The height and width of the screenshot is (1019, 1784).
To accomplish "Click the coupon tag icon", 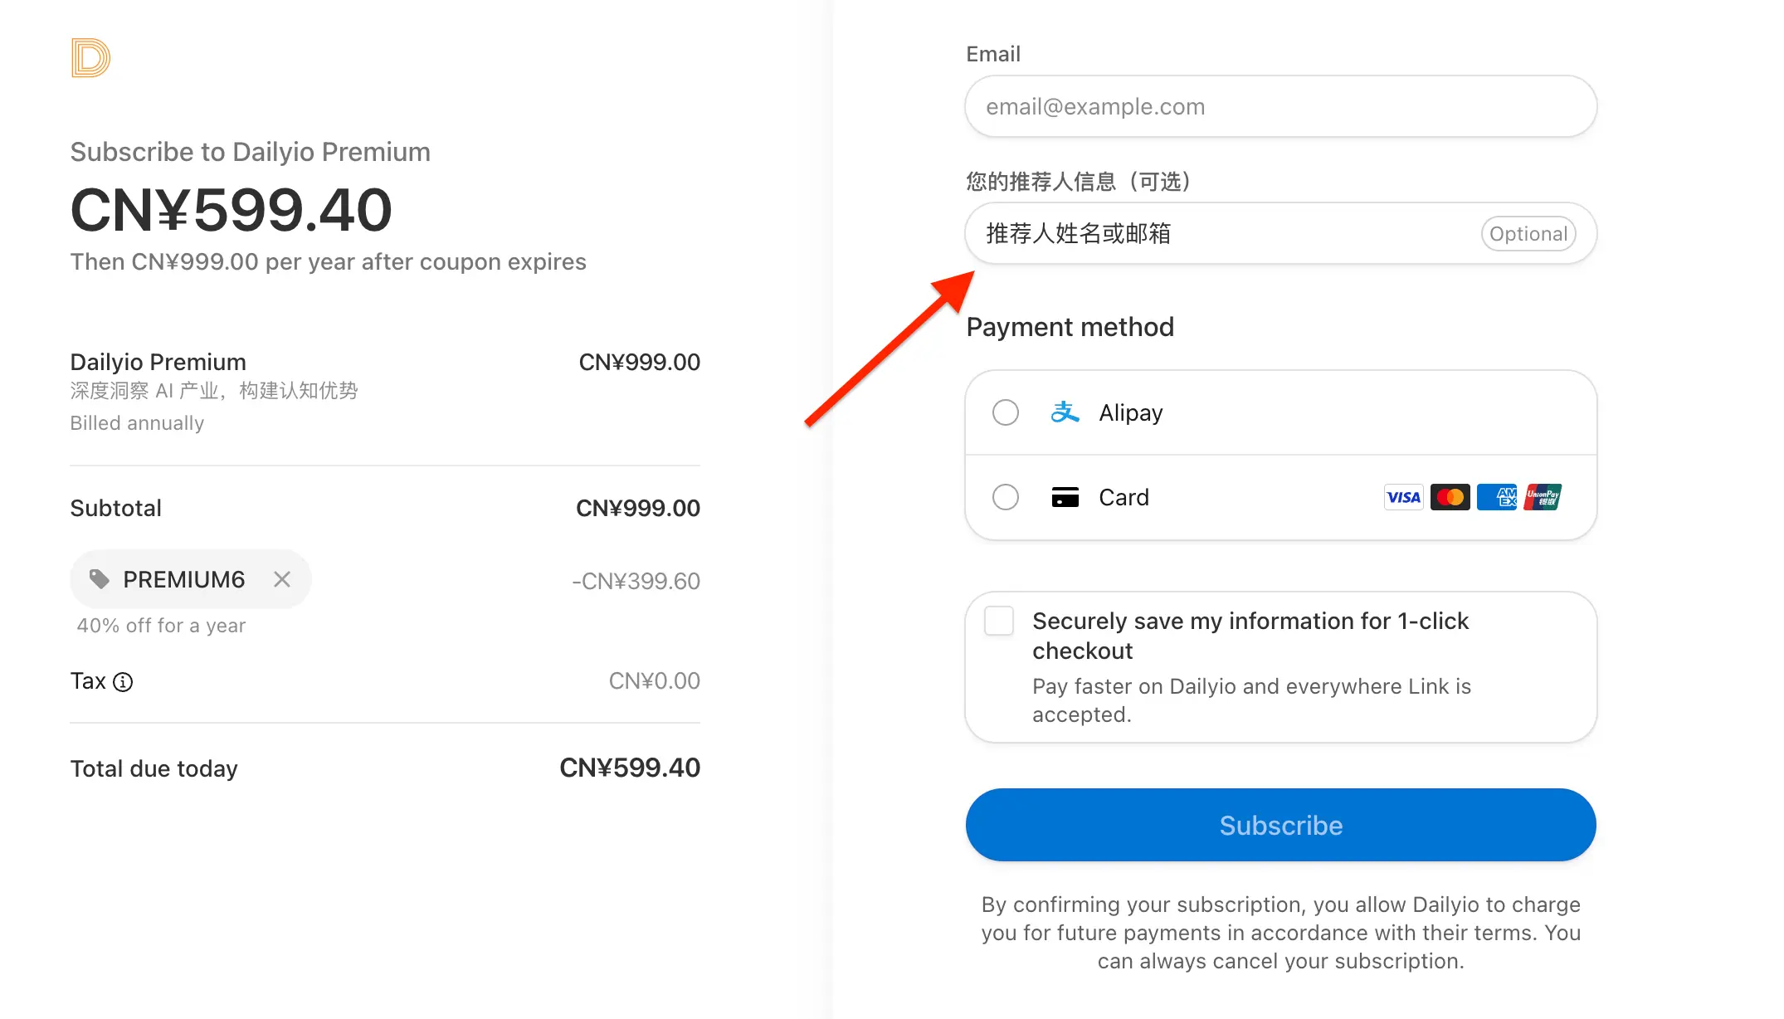I will [100, 579].
